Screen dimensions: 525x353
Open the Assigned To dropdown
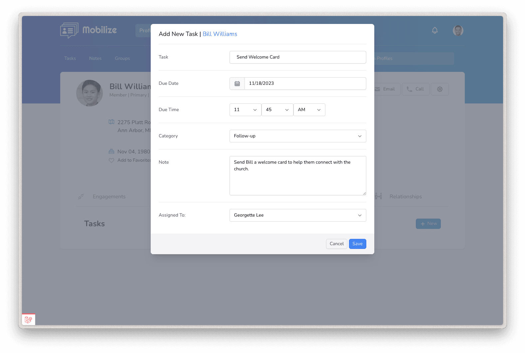[297, 215]
